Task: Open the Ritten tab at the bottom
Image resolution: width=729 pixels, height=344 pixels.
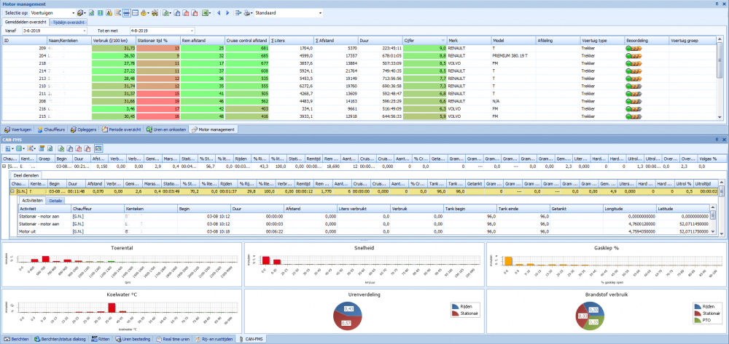Action: (101, 340)
